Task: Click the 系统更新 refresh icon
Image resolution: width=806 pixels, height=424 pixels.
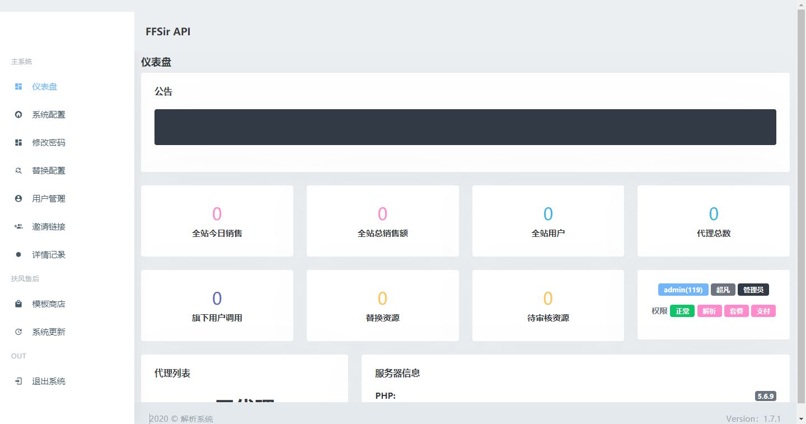Action: [x=17, y=332]
